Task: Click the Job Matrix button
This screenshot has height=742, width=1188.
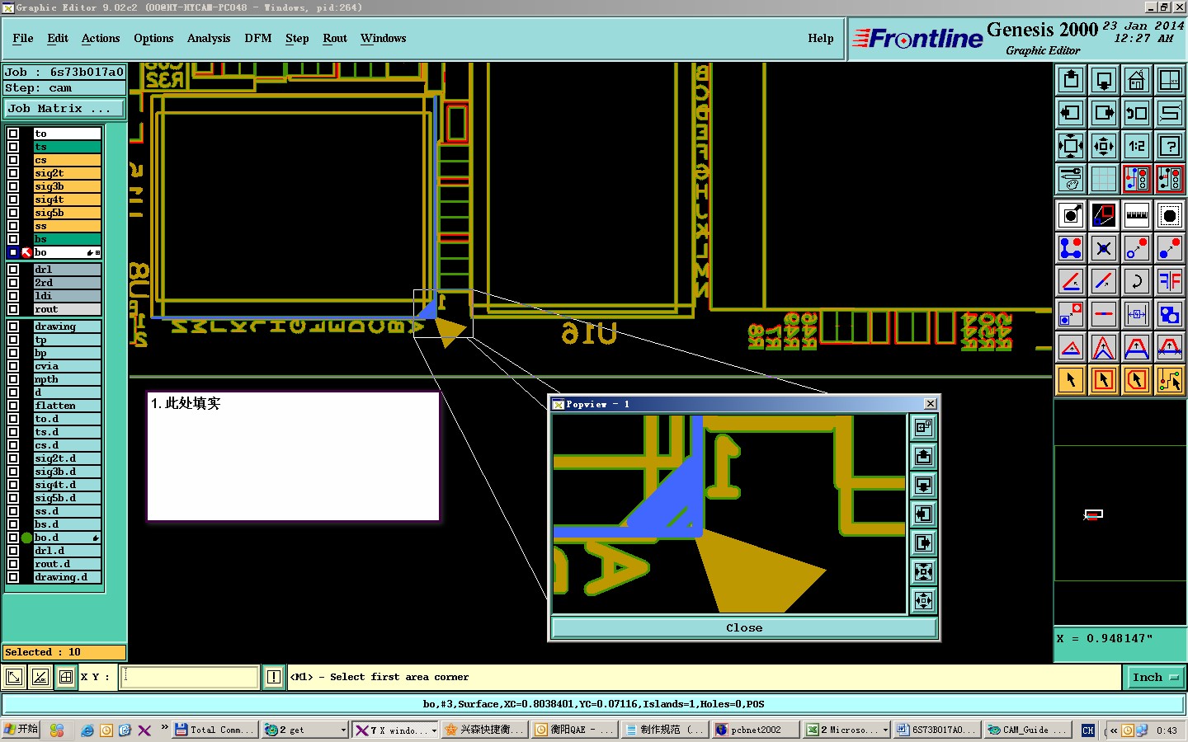Action: [x=64, y=109]
